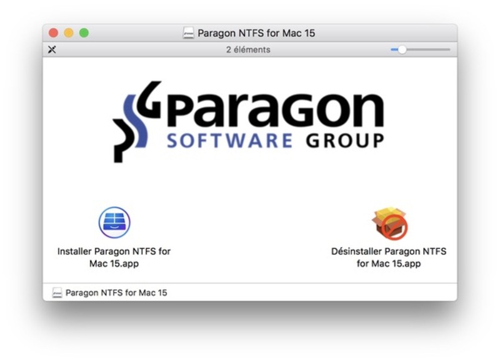Click the disk icon in path bar
The image size is (500, 362).
[57, 293]
